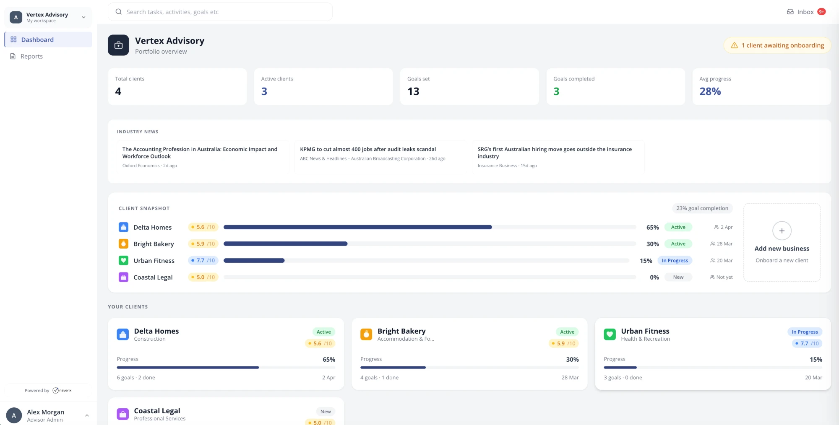Viewport: 839px width, 425px height.
Task: Open the Delta Homes client card title
Action: pyautogui.click(x=156, y=331)
